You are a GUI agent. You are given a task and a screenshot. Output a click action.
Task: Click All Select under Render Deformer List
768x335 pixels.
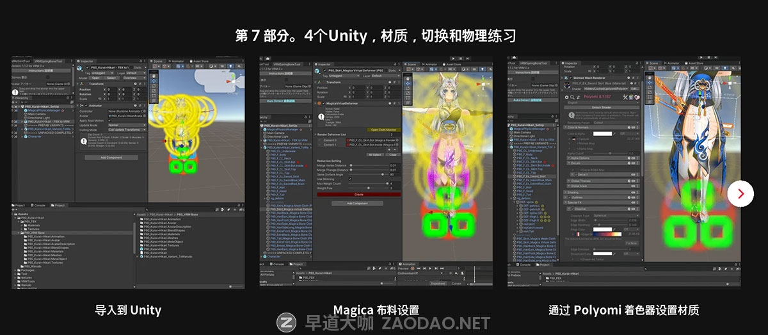[374, 154]
